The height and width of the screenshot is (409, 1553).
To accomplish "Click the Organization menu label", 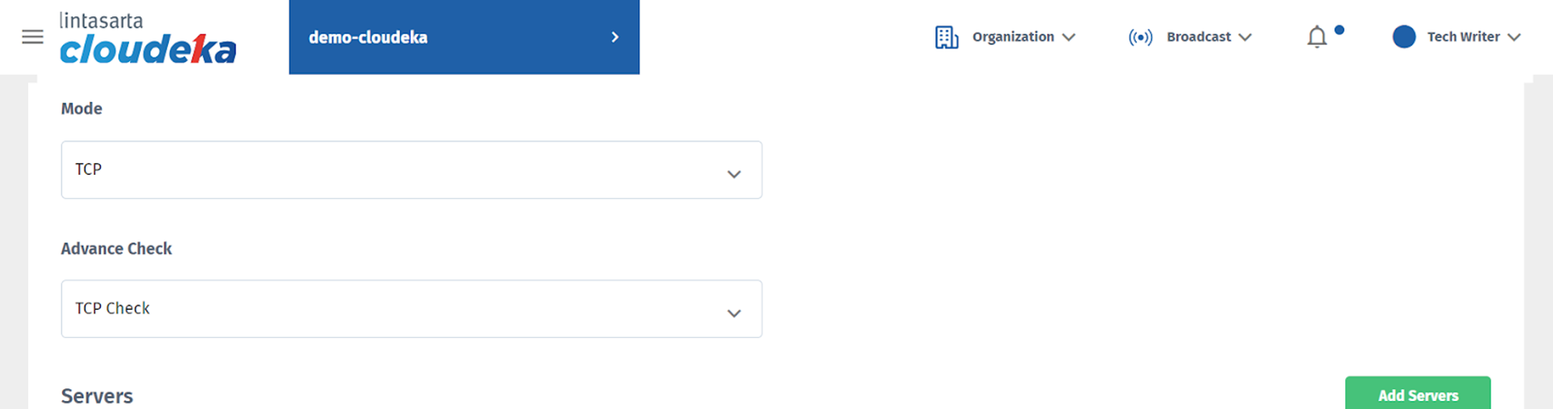I will (1013, 37).
